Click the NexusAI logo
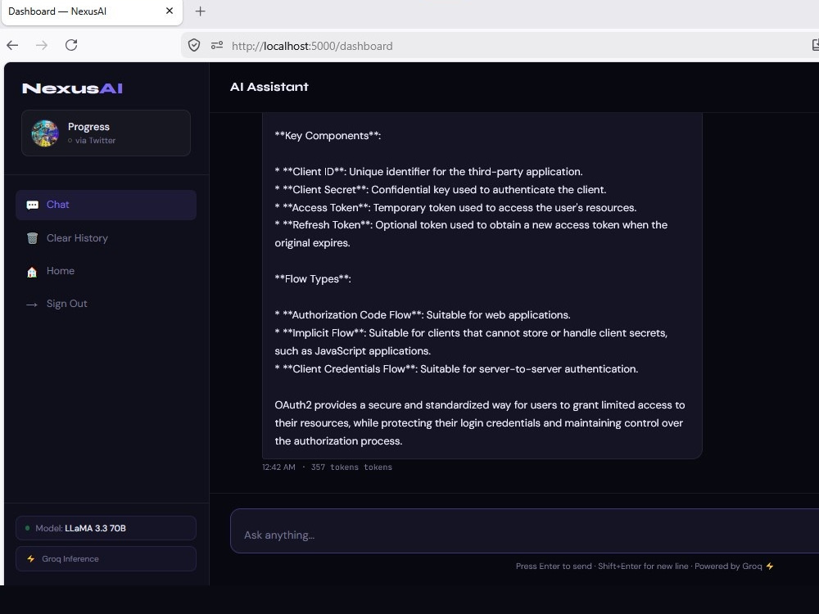 click(73, 88)
